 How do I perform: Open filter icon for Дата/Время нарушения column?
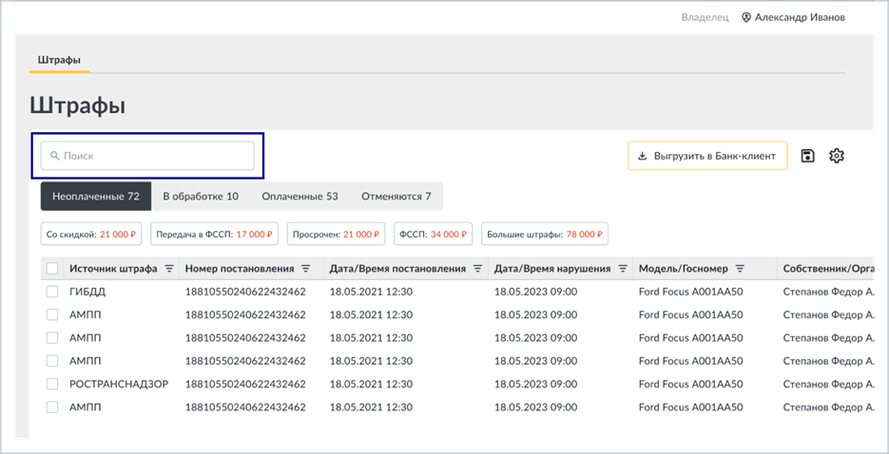coord(623,269)
